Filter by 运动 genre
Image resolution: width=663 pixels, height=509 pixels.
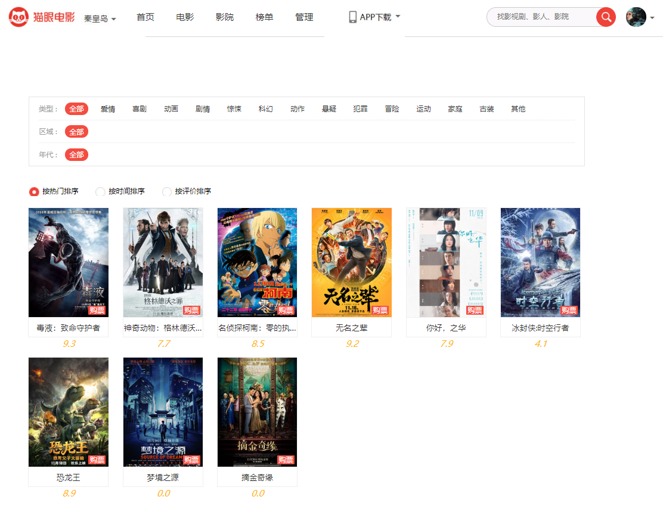(x=423, y=109)
